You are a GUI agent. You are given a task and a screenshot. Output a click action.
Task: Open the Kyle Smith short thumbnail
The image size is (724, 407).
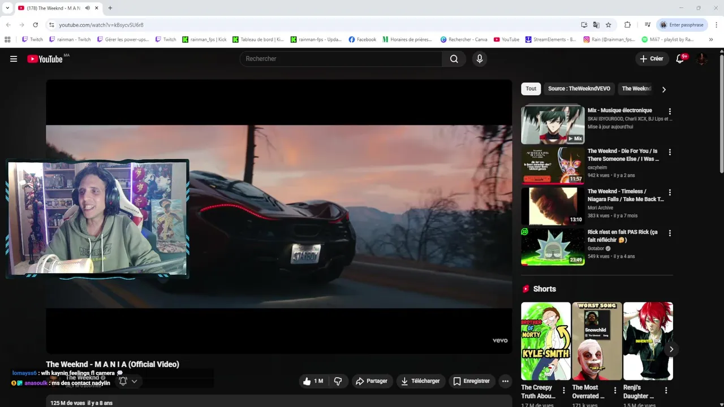(546, 341)
